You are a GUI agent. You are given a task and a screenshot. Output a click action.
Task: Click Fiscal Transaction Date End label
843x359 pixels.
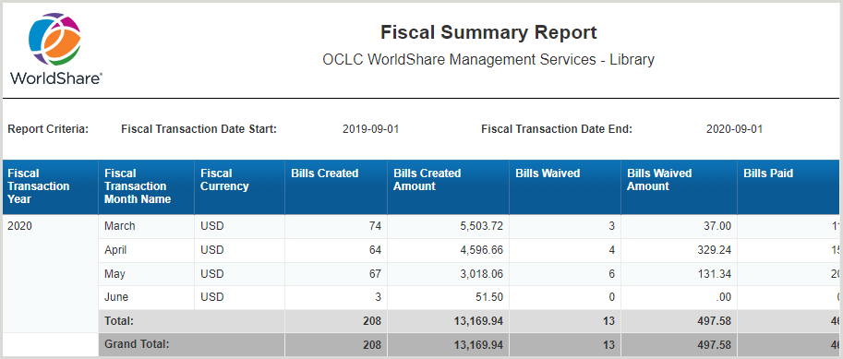click(557, 129)
